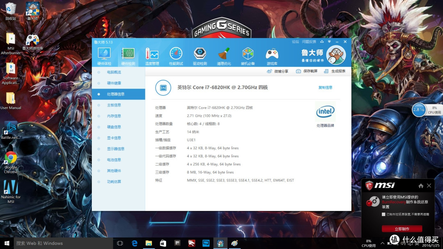The image size is (443, 249).
Task: Click 'U3E1' socket value
Action: pos(191,140)
